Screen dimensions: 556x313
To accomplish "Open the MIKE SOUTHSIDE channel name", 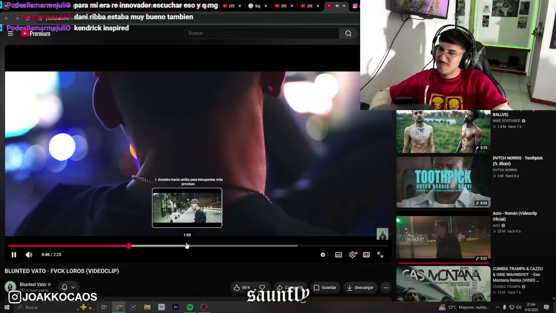I will tap(506, 121).
